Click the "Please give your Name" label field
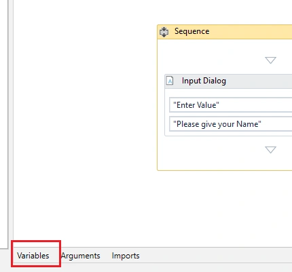This screenshot has height=272, width=292. 231,124
